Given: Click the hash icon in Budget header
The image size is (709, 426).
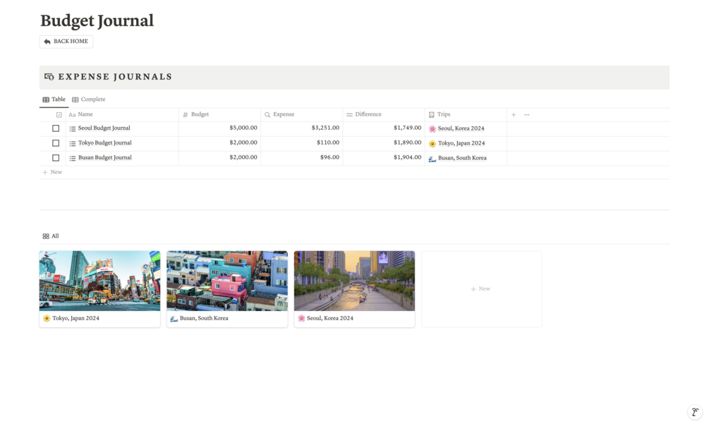Looking at the screenshot, I should pyautogui.click(x=186, y=115).
